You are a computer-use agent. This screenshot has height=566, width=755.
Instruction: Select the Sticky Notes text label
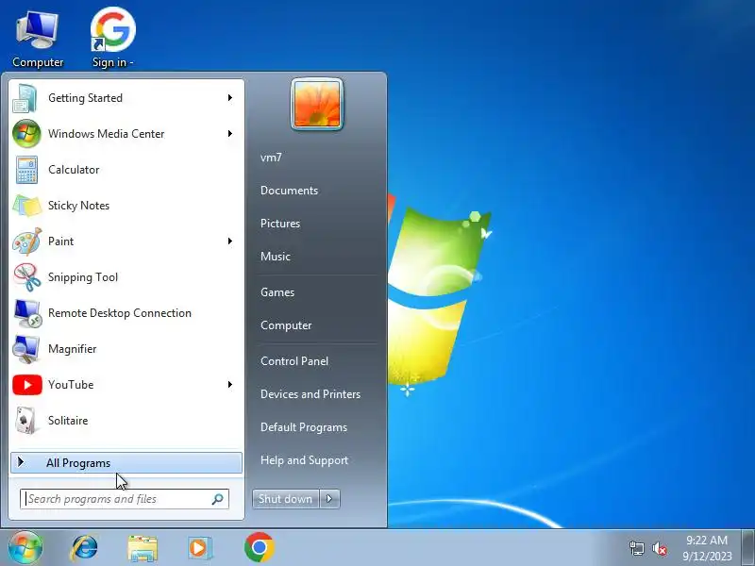78,206
